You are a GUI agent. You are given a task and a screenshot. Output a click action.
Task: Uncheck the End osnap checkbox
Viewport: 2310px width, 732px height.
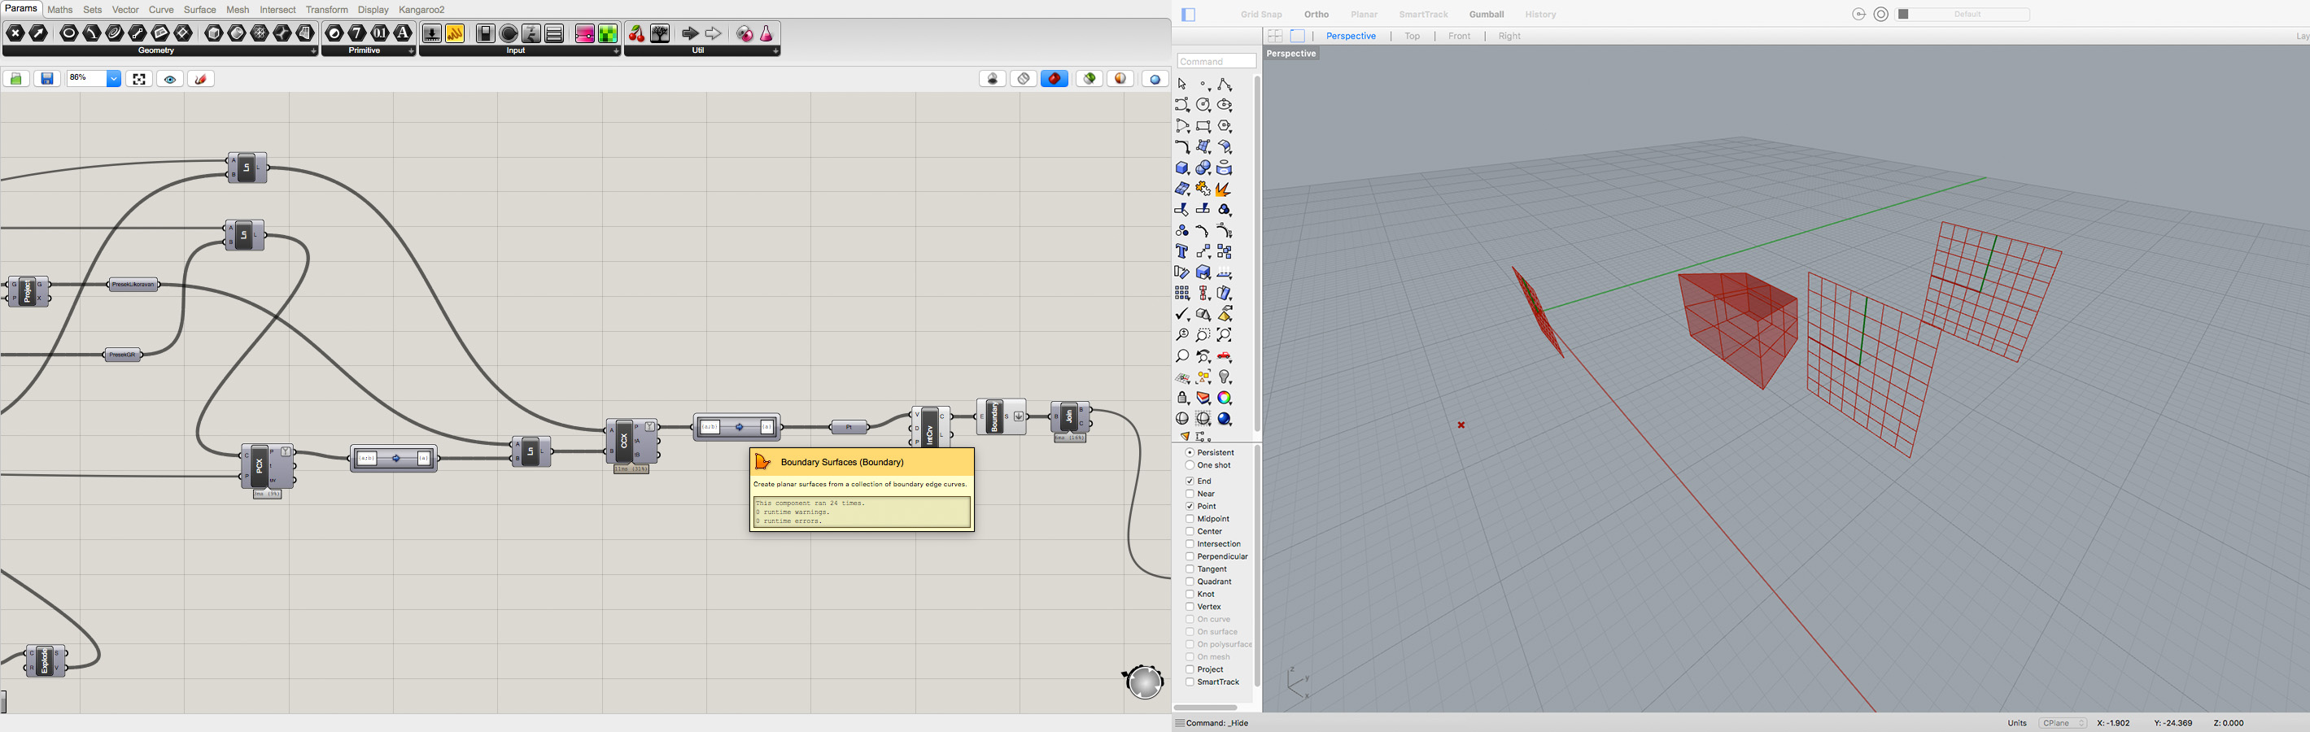tap(1189, 481)
